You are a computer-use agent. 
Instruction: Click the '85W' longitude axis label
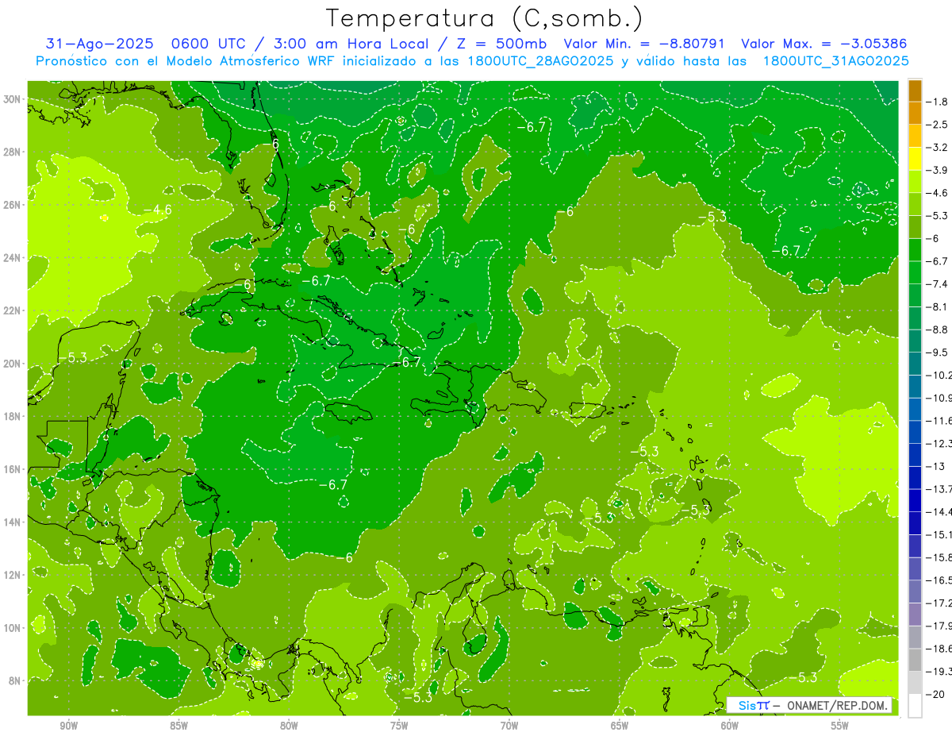[178, 726]
